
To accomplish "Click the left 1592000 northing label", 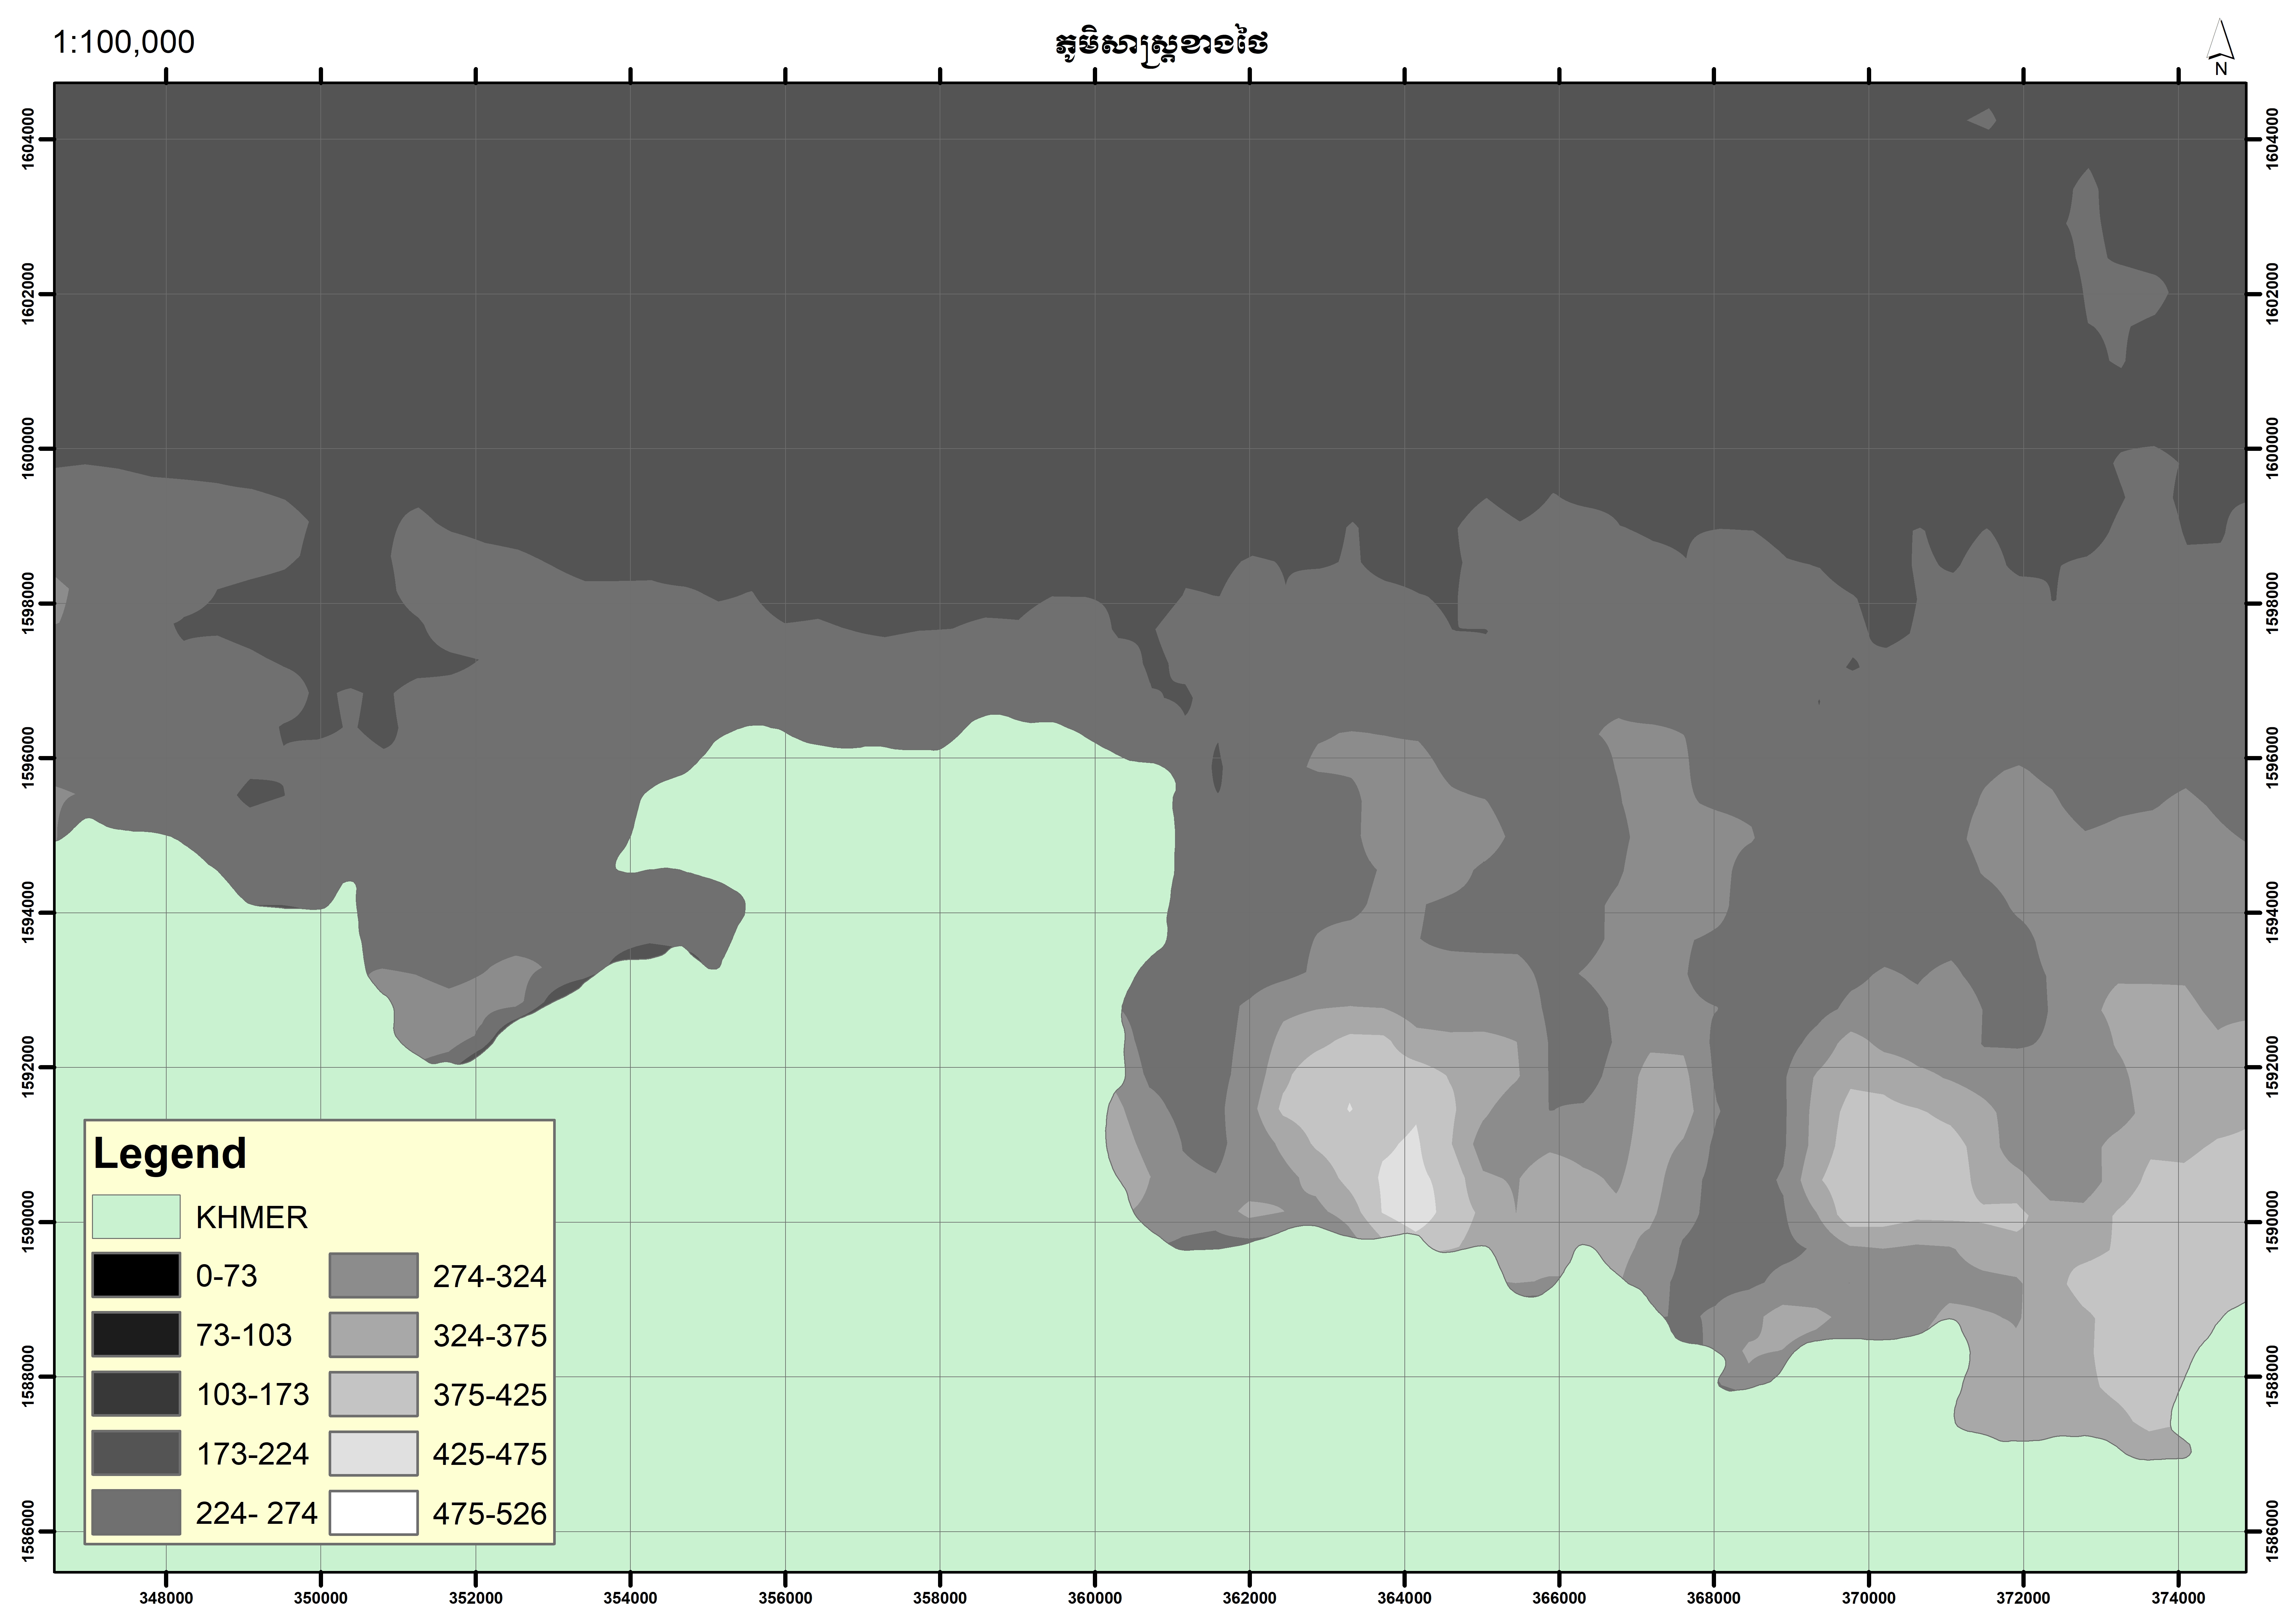I will pos(28,1068).
